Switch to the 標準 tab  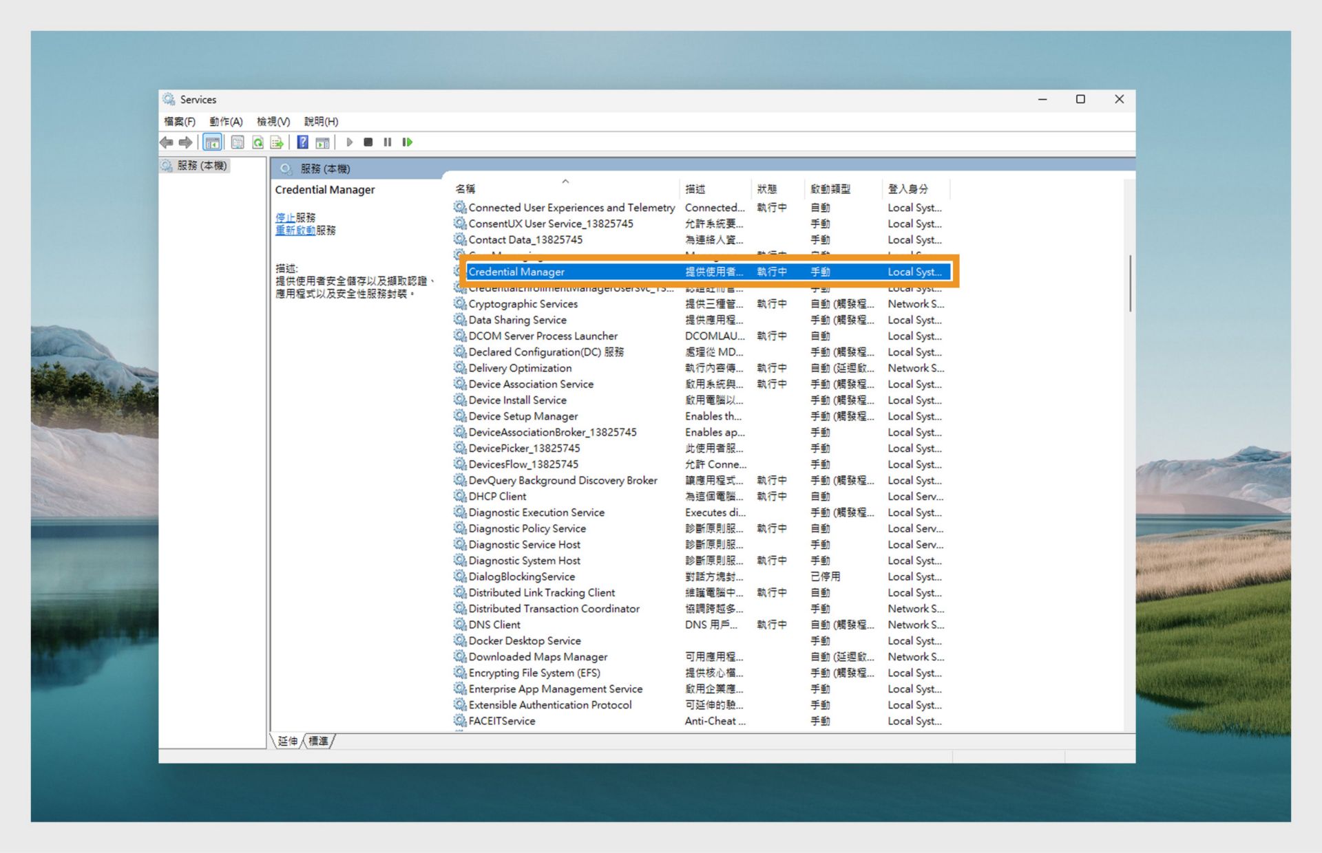pos(318,741)
